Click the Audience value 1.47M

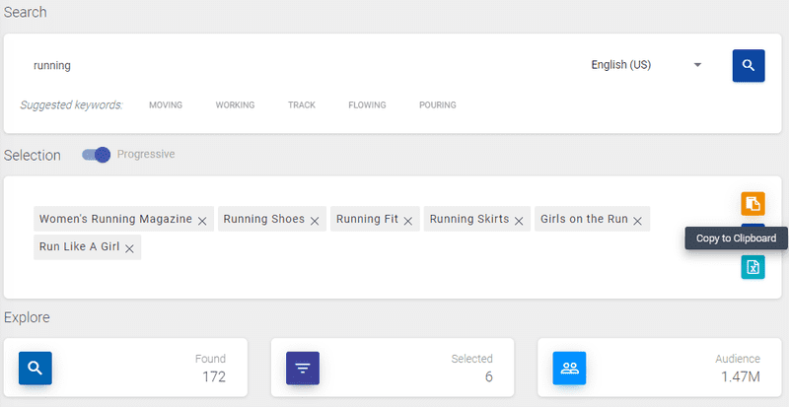pos(741,376)
